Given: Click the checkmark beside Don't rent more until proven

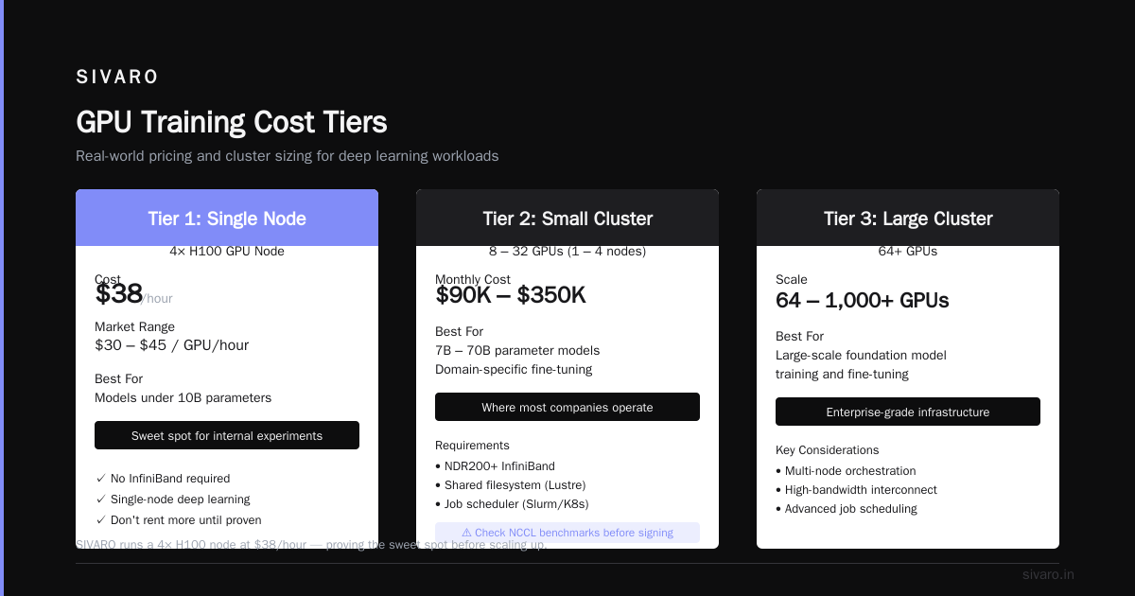Looking at the screenshot, I should 100,520.
